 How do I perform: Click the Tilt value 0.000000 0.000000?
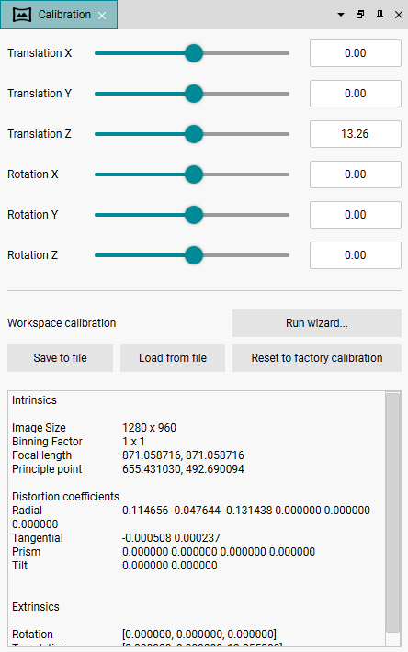[170, 565]
